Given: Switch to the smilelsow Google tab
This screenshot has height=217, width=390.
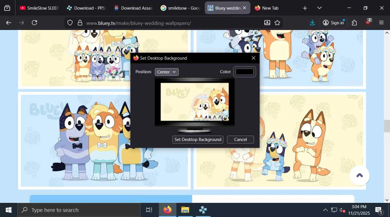Looking at the screenshot, I should tap(180, 8).
